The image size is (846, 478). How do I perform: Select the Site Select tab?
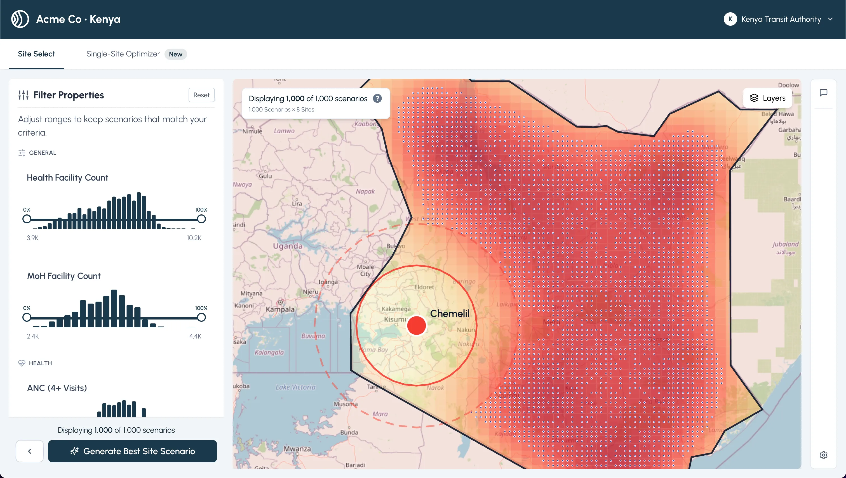36,54
